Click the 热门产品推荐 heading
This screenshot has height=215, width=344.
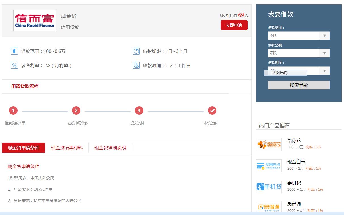pos(274,125)
